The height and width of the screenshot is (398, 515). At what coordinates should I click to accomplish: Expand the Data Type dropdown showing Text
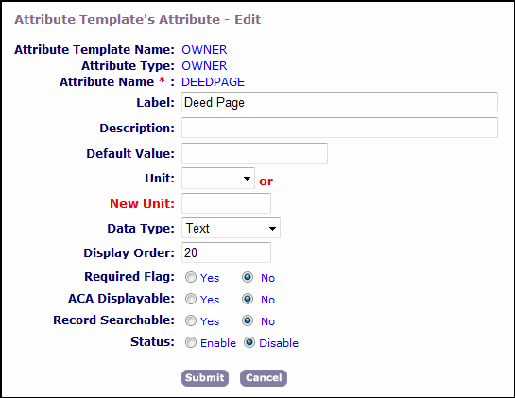[x=231, y=228]
